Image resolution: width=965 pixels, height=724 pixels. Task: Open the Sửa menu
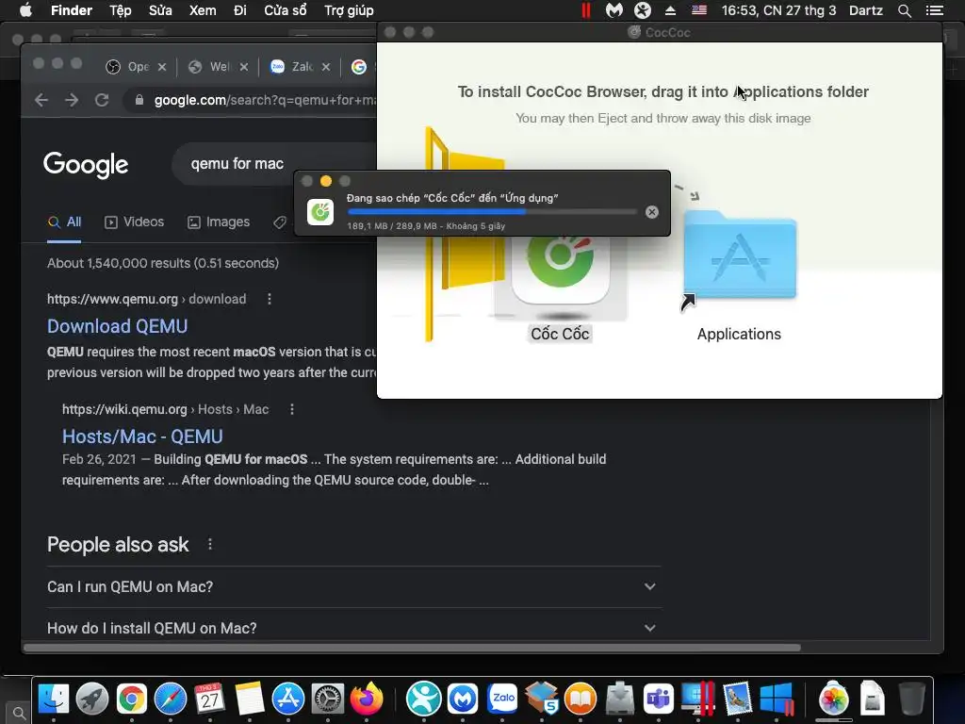click(160, 10)
